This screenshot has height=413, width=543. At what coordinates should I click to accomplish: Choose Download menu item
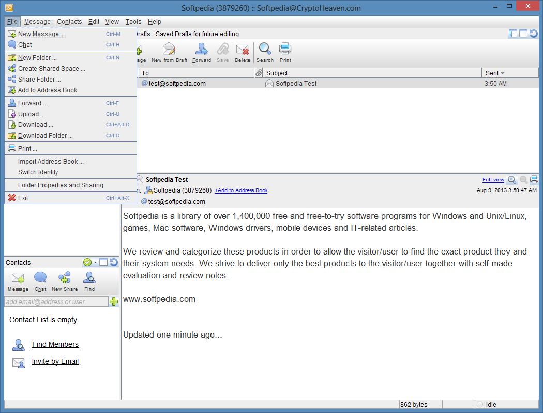[x=71, y=124]
